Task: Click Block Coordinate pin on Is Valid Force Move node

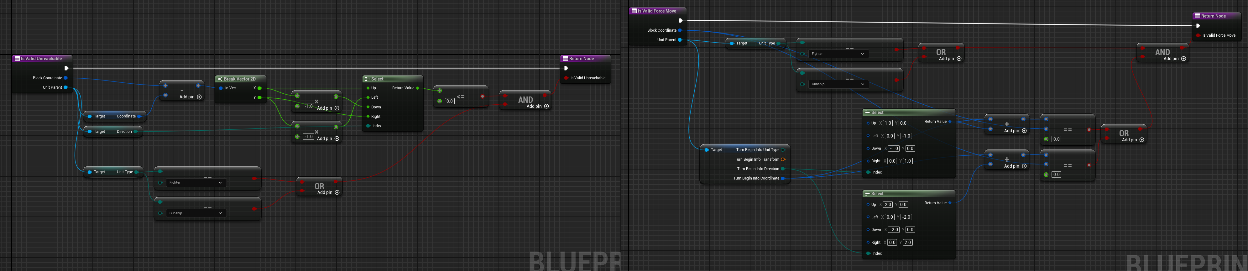Action: pyautogui.click(x=680, y=30)
